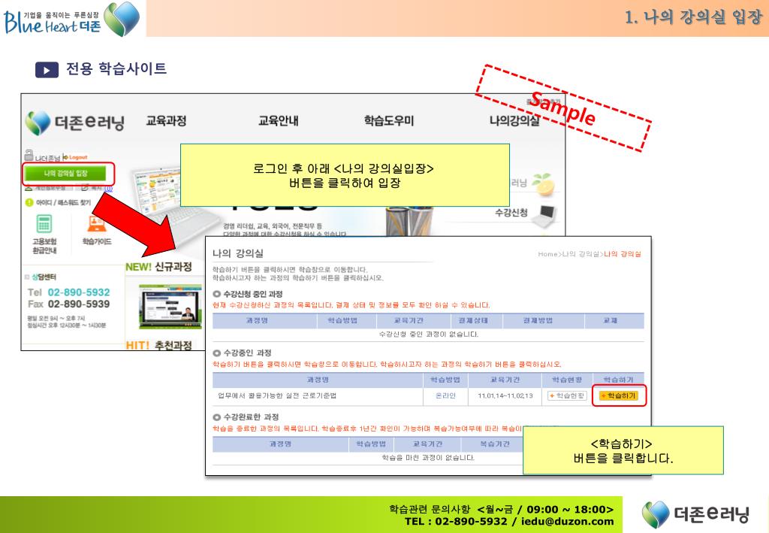Click the Tel number 02-890-5932 in 상담센터
769x533 pixels.
coord(78,292)
